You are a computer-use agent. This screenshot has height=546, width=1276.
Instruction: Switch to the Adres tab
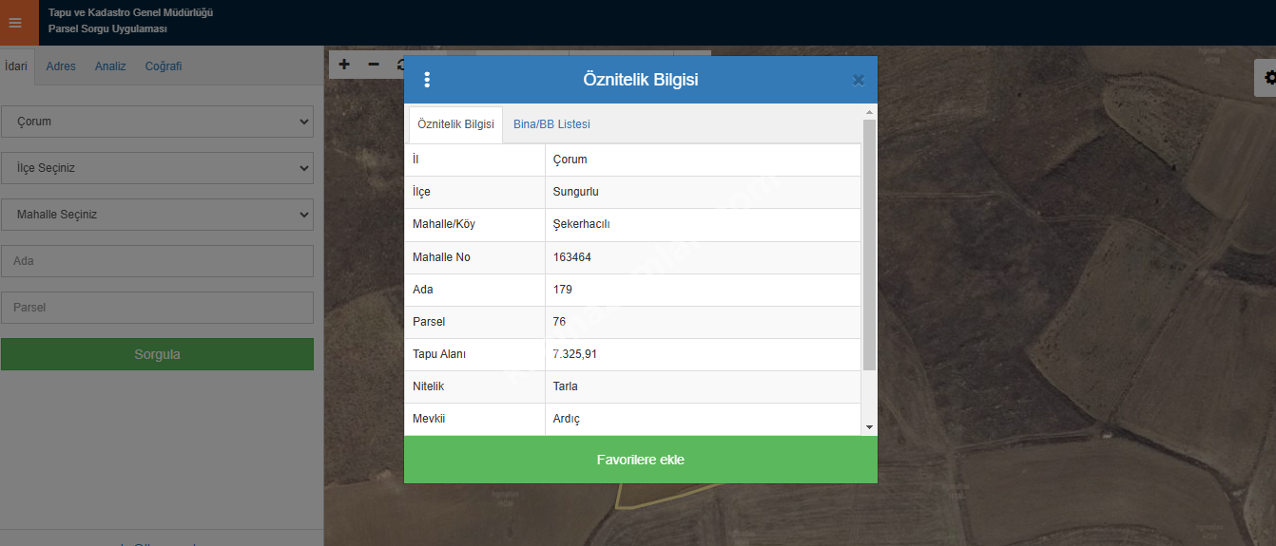(61, 66)
